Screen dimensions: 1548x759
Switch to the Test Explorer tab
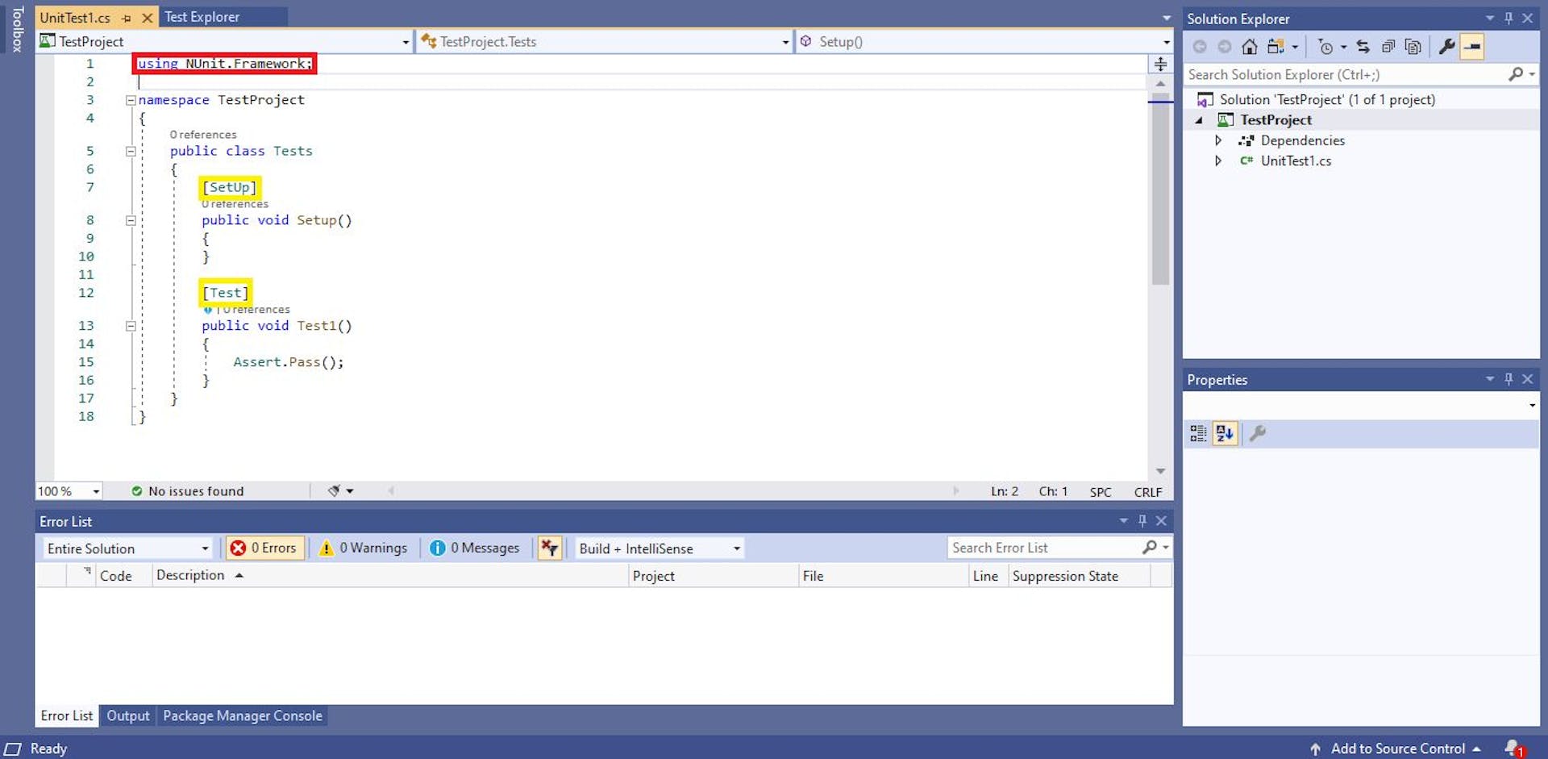point(202,16)
